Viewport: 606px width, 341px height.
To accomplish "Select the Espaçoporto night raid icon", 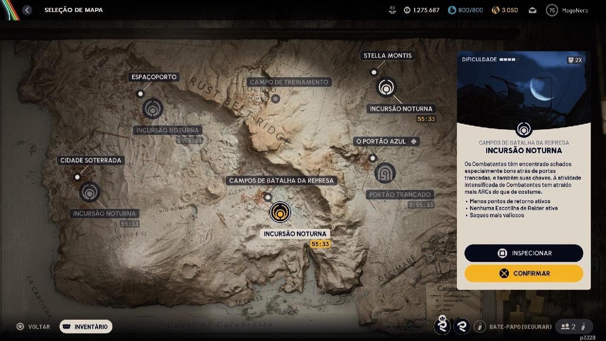I will pos(152,109).
